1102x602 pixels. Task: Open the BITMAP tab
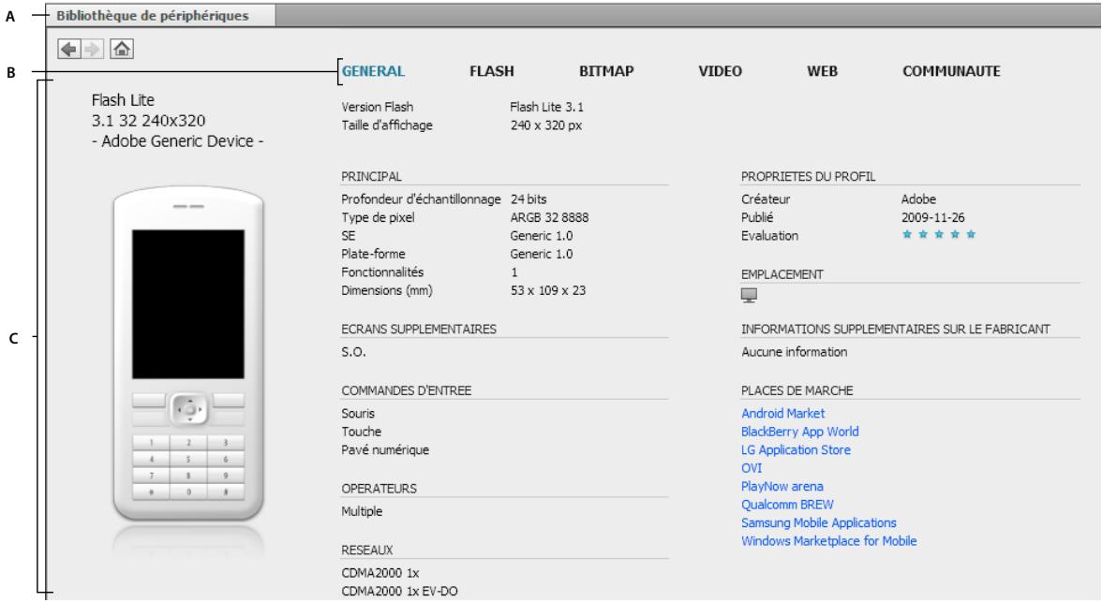606,71
